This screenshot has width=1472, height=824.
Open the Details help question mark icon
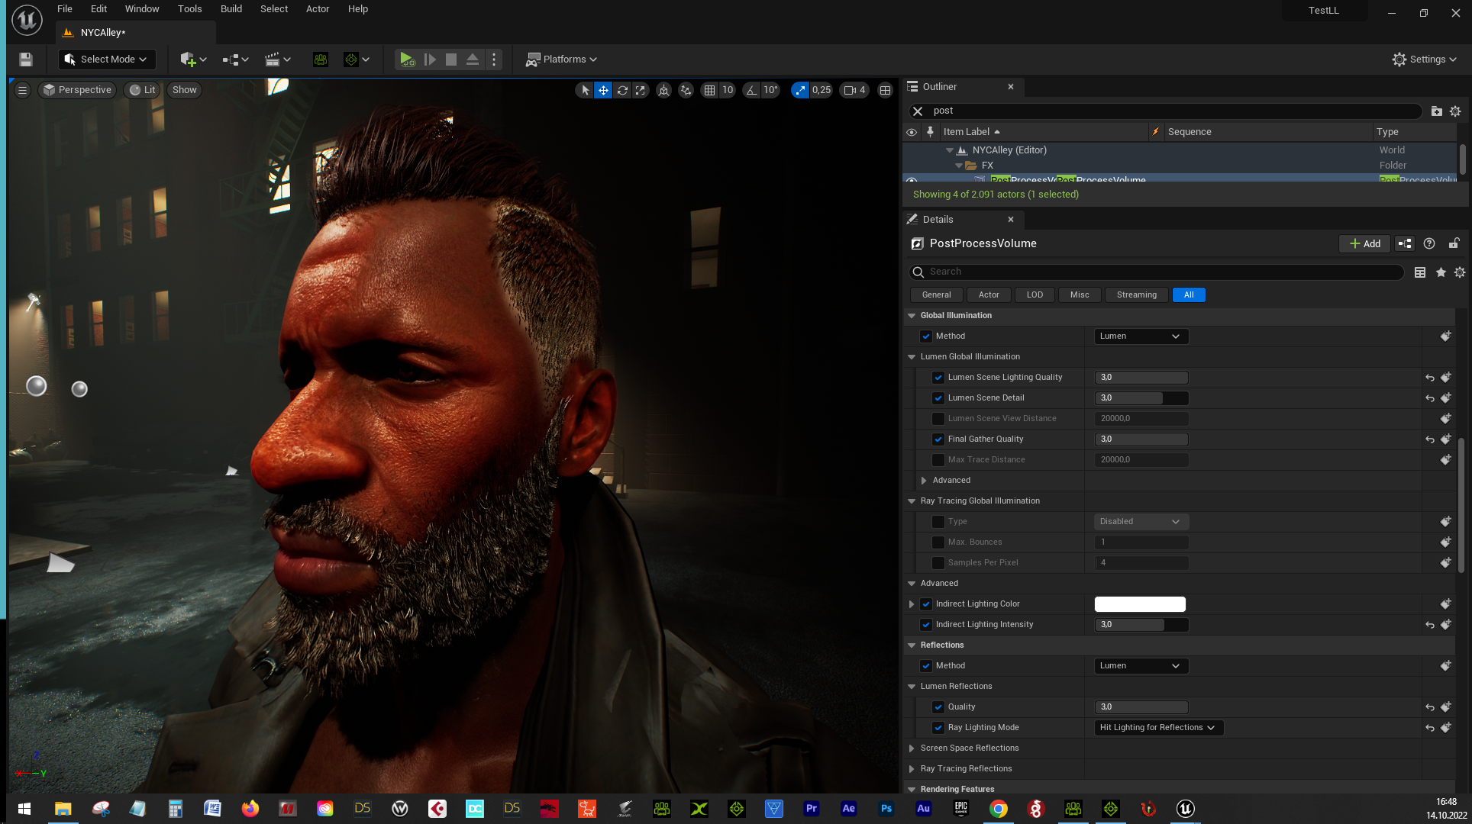pyautogui.click(x=1429, y=243)
